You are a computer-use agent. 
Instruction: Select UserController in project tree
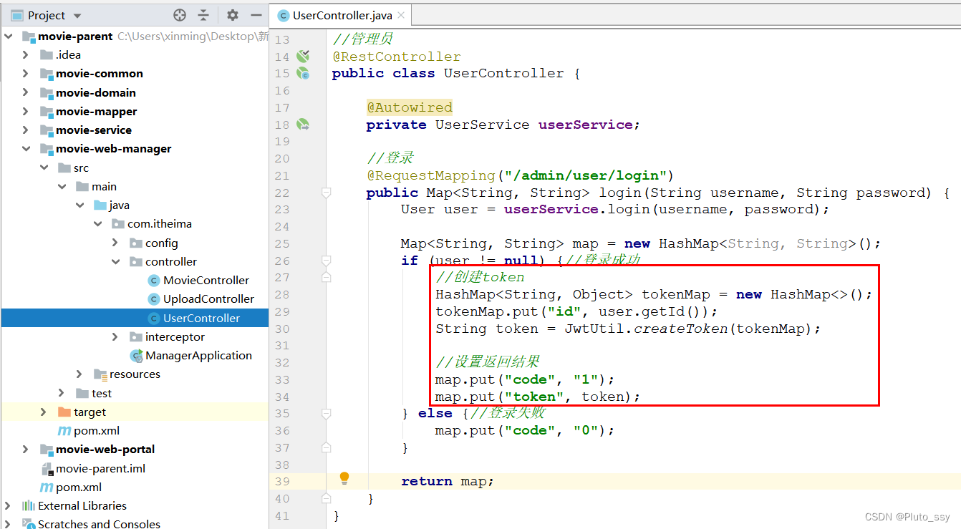202,318
